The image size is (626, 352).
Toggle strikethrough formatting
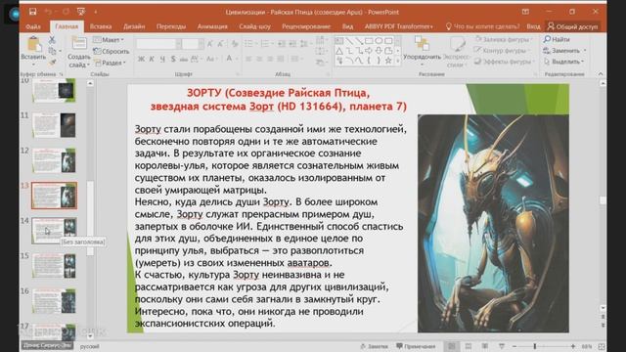coord(184,59)
